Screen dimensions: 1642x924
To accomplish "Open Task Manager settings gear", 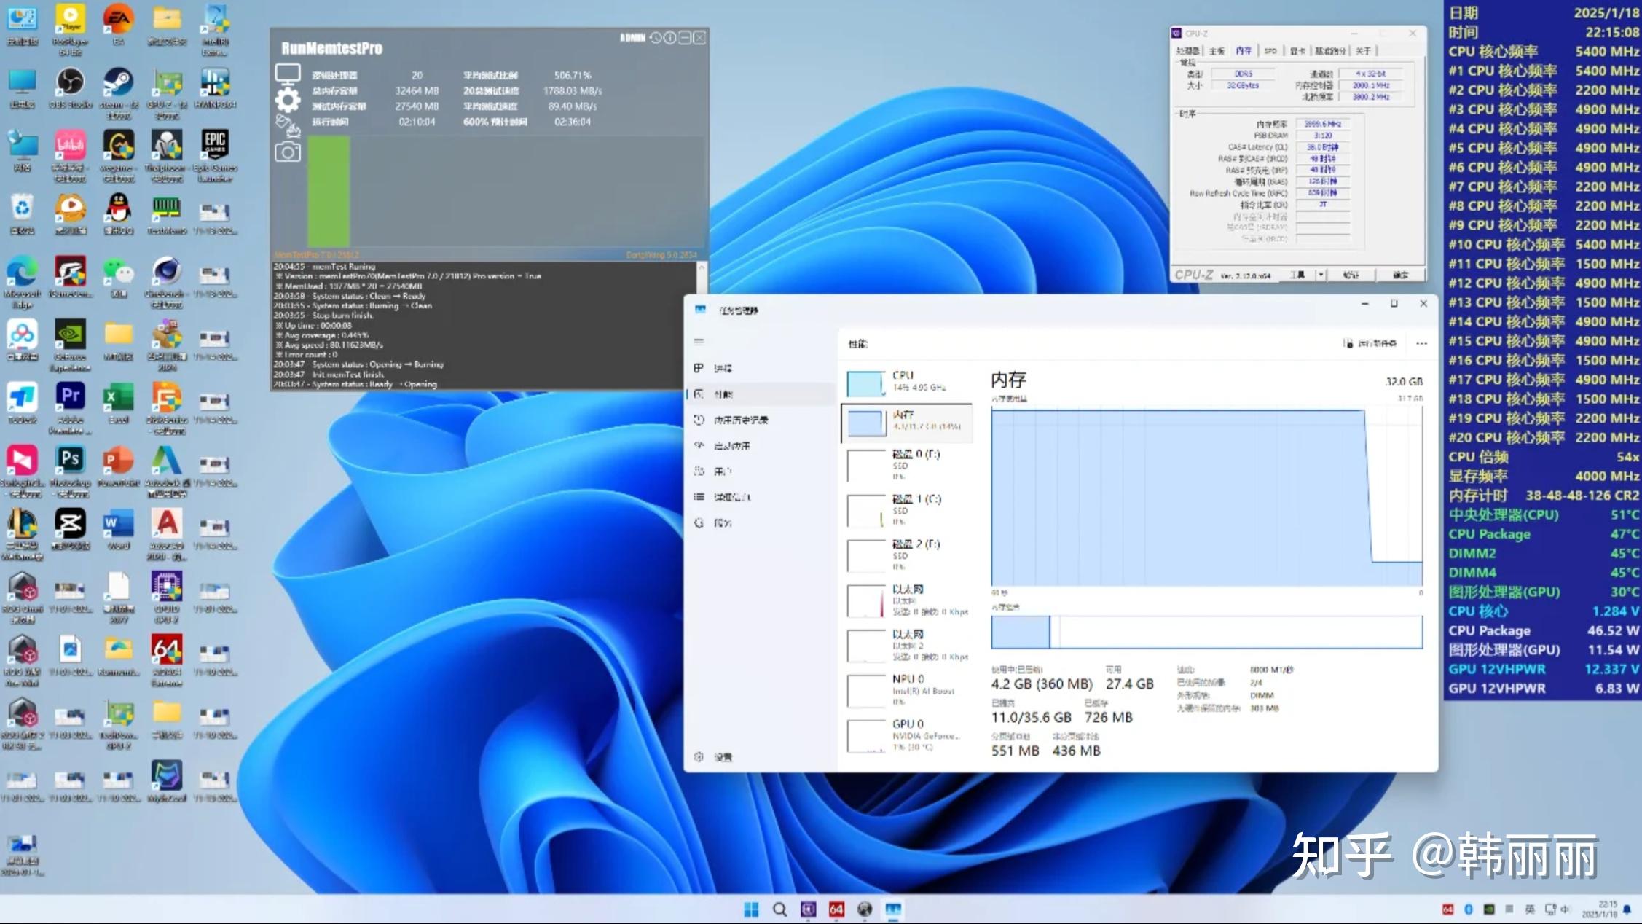I will pyautogui.click(x=699, y=757).
